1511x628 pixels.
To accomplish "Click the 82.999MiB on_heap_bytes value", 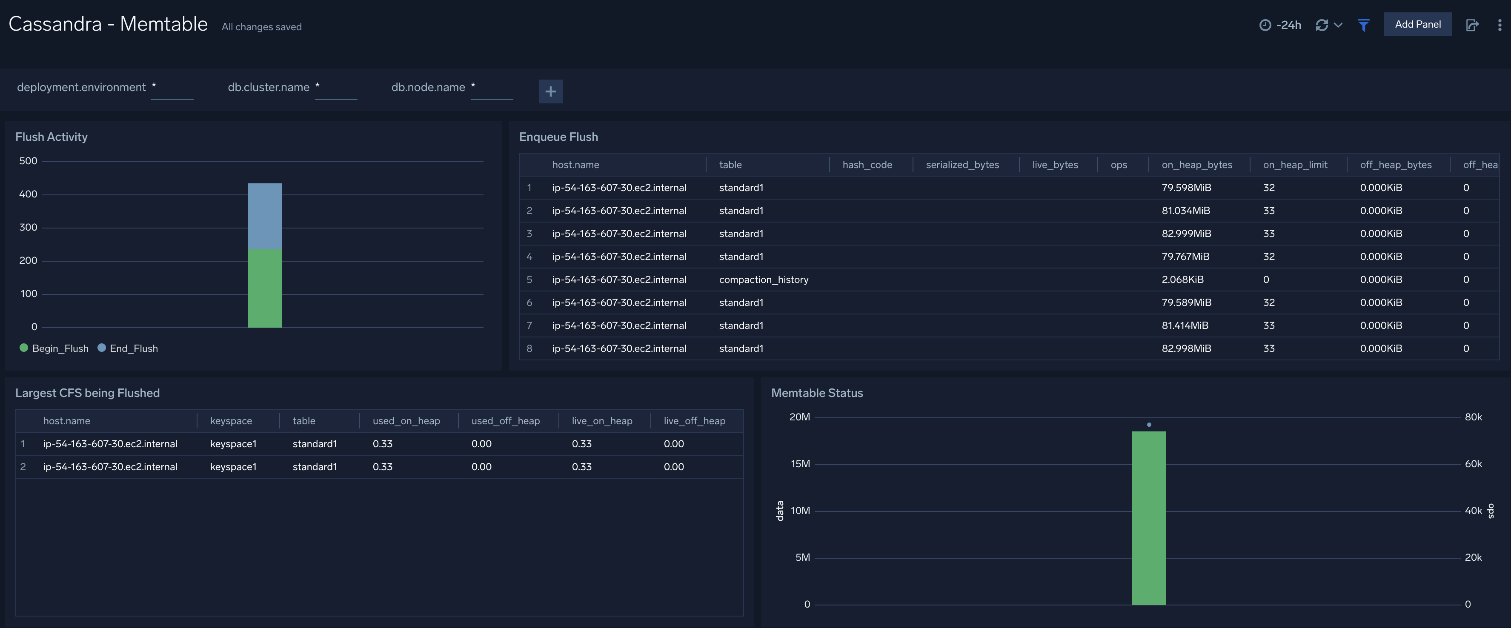I will click(x=1186, y=234).
